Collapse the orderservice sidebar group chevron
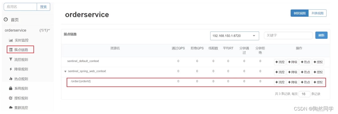Viewport: 338px width, 114px height. tap(49, 30)
